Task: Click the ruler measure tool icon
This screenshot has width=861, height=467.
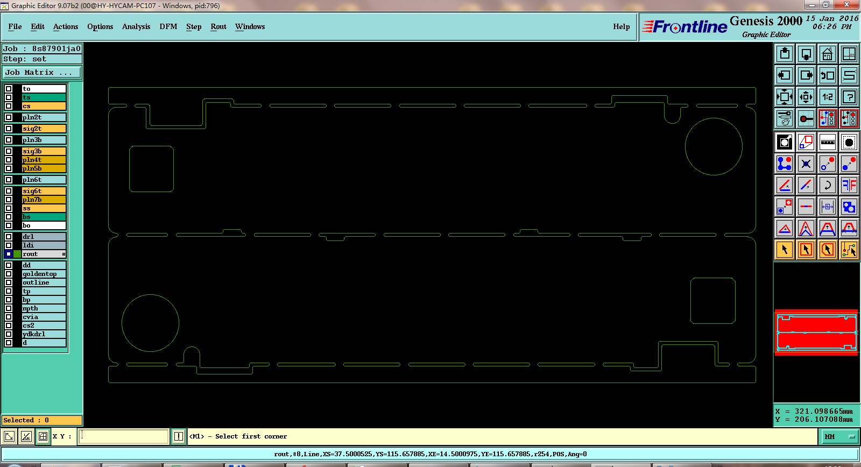Action: (828, 142)
